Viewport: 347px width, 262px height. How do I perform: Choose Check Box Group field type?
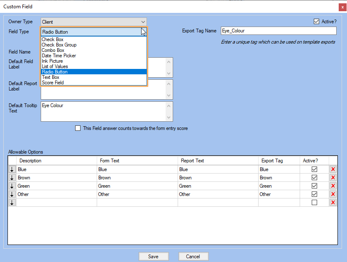[x=94, y=45]
